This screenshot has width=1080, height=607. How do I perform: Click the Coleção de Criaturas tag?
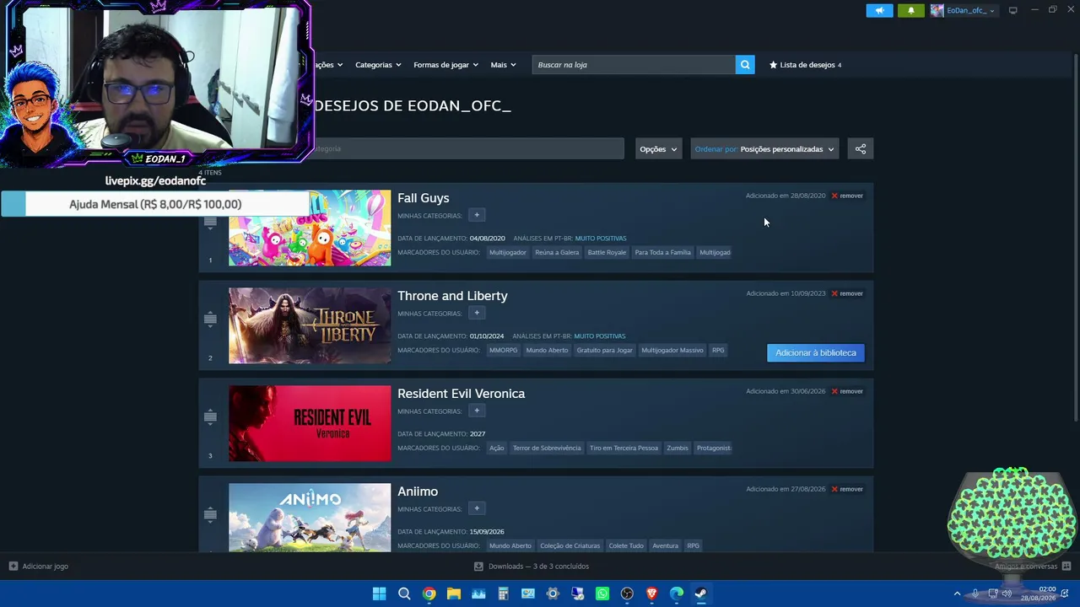click(x=570, y=546)
